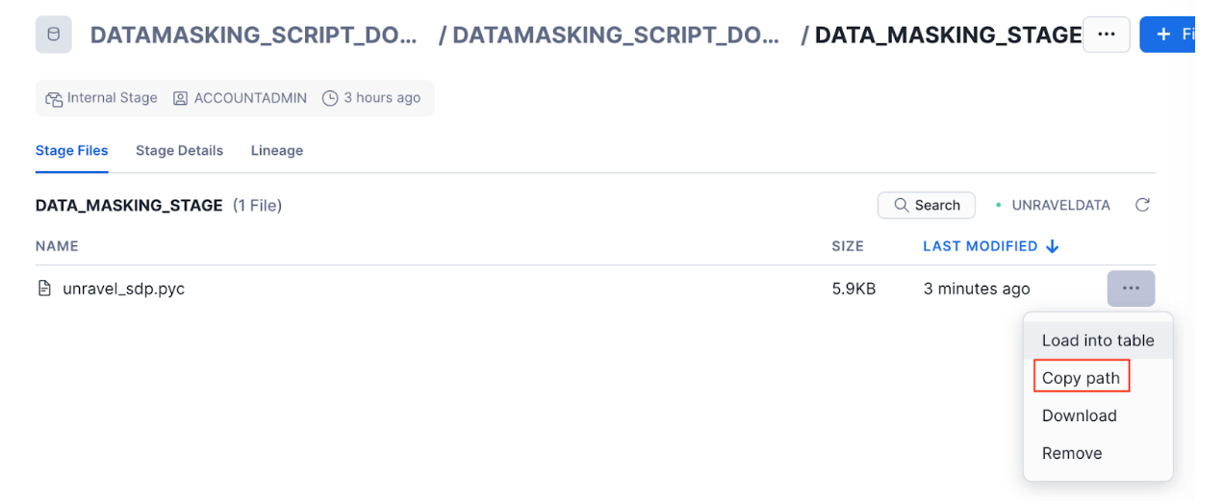Choose Copy path from context menu

[x=1081, y=378]
